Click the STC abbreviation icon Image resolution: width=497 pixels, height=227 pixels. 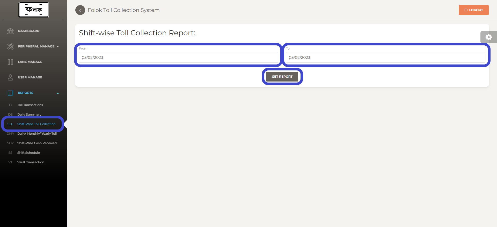coord(10,124)
